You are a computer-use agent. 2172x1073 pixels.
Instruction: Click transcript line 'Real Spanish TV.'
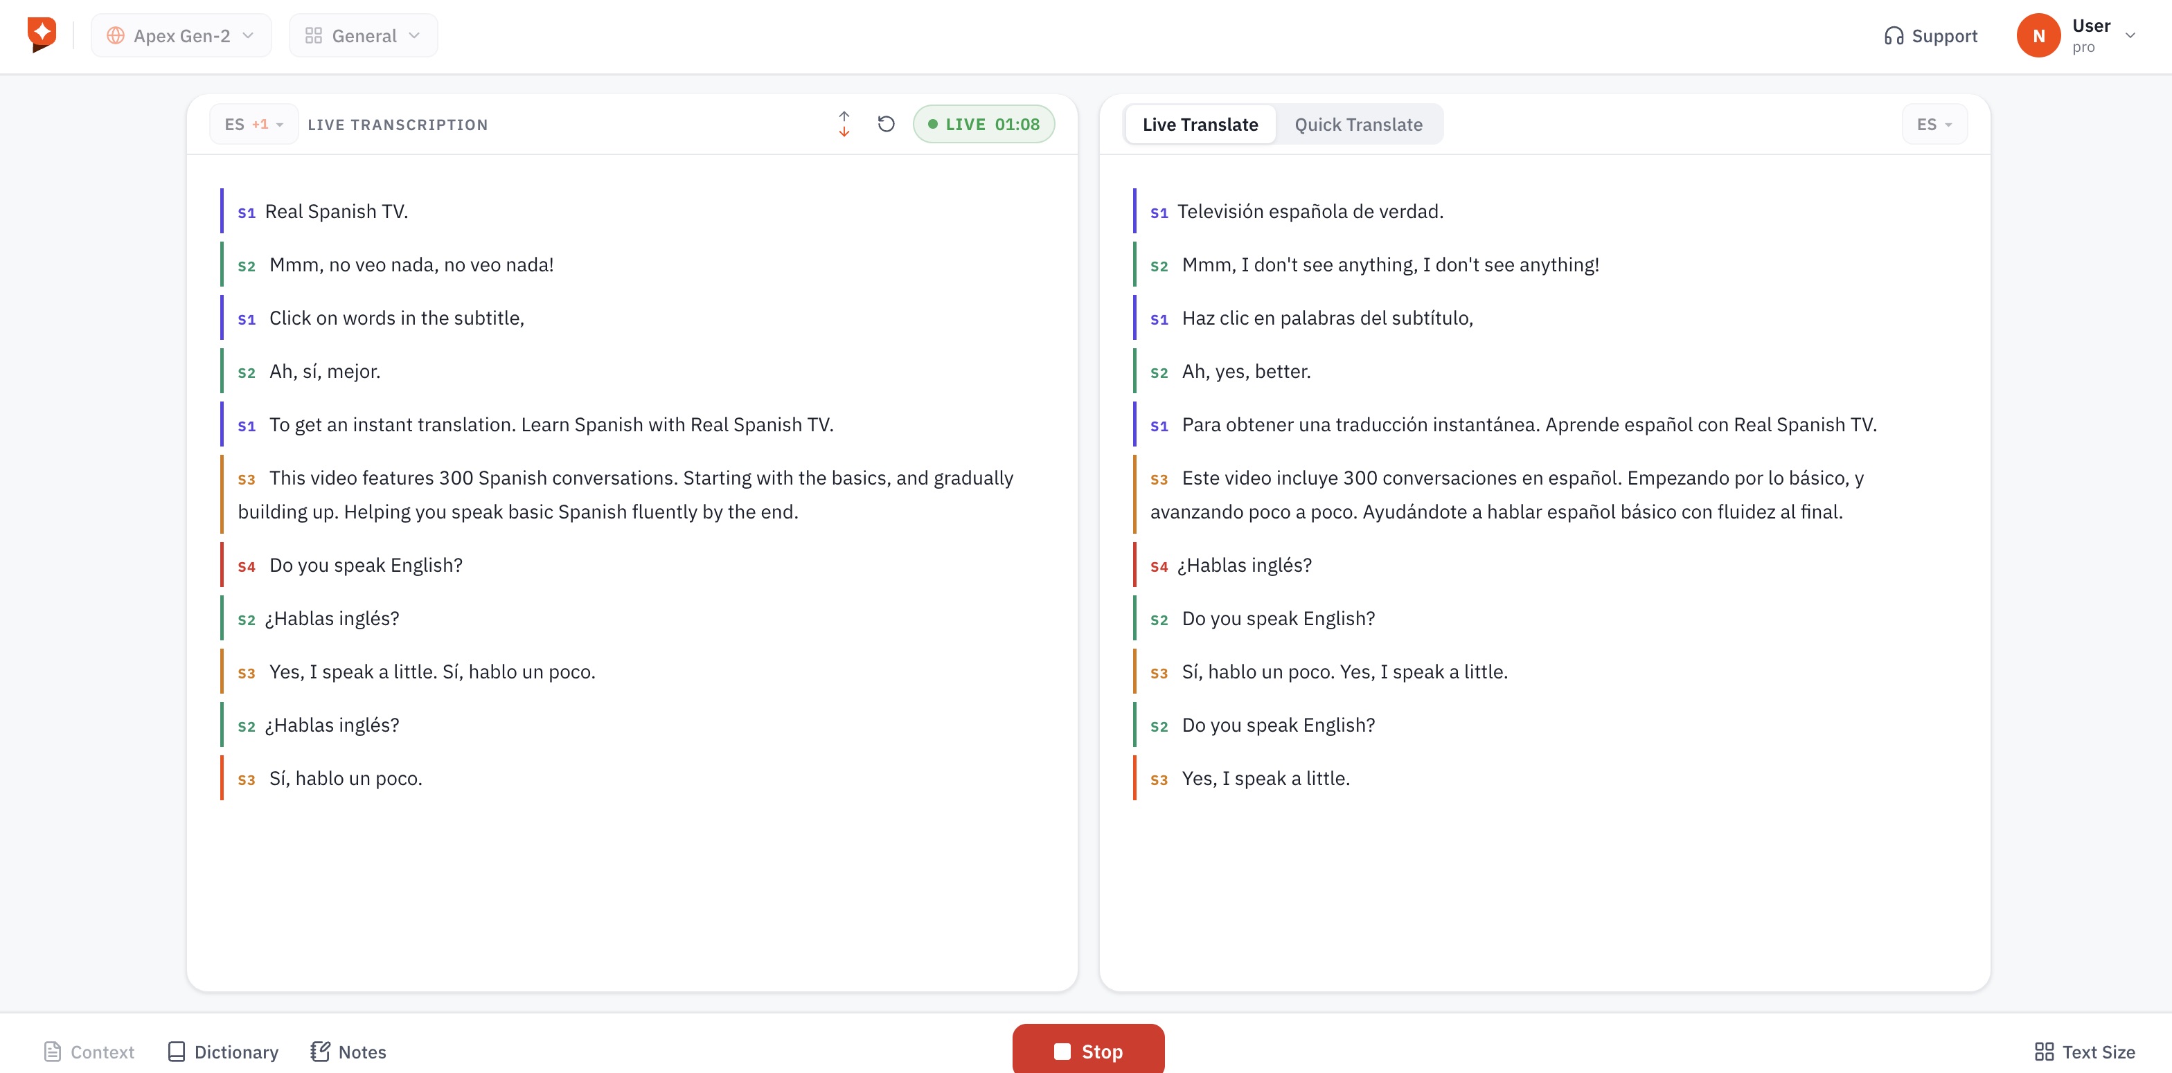click(337, 212)
